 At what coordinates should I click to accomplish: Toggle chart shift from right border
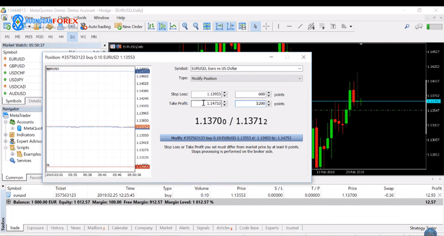point(230,27)
